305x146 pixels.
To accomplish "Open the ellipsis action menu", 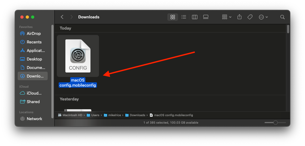I will [263, 17].
